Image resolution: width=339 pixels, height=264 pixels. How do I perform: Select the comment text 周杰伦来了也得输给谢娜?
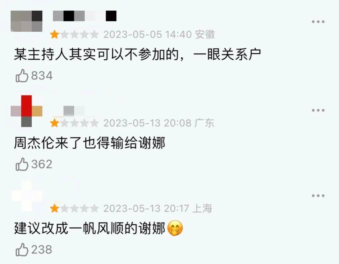90,143
